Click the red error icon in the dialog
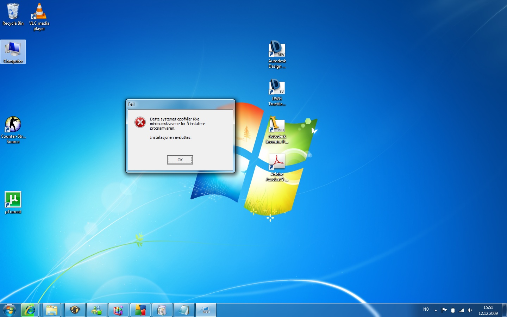Image resolution: width=507 pixels, height=317 pixels. point(140,122)
